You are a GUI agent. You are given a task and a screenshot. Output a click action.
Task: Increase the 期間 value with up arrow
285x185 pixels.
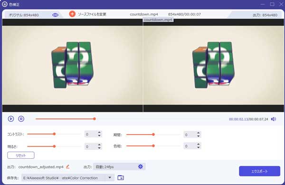click(x=198, y=133)
